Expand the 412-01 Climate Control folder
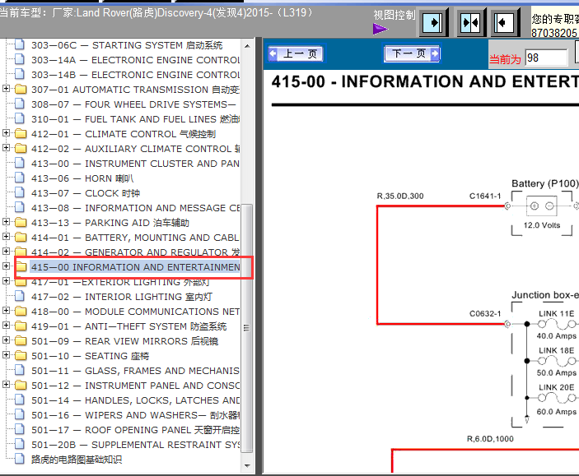This screenshot has width=579, height=476. (6, 132)
